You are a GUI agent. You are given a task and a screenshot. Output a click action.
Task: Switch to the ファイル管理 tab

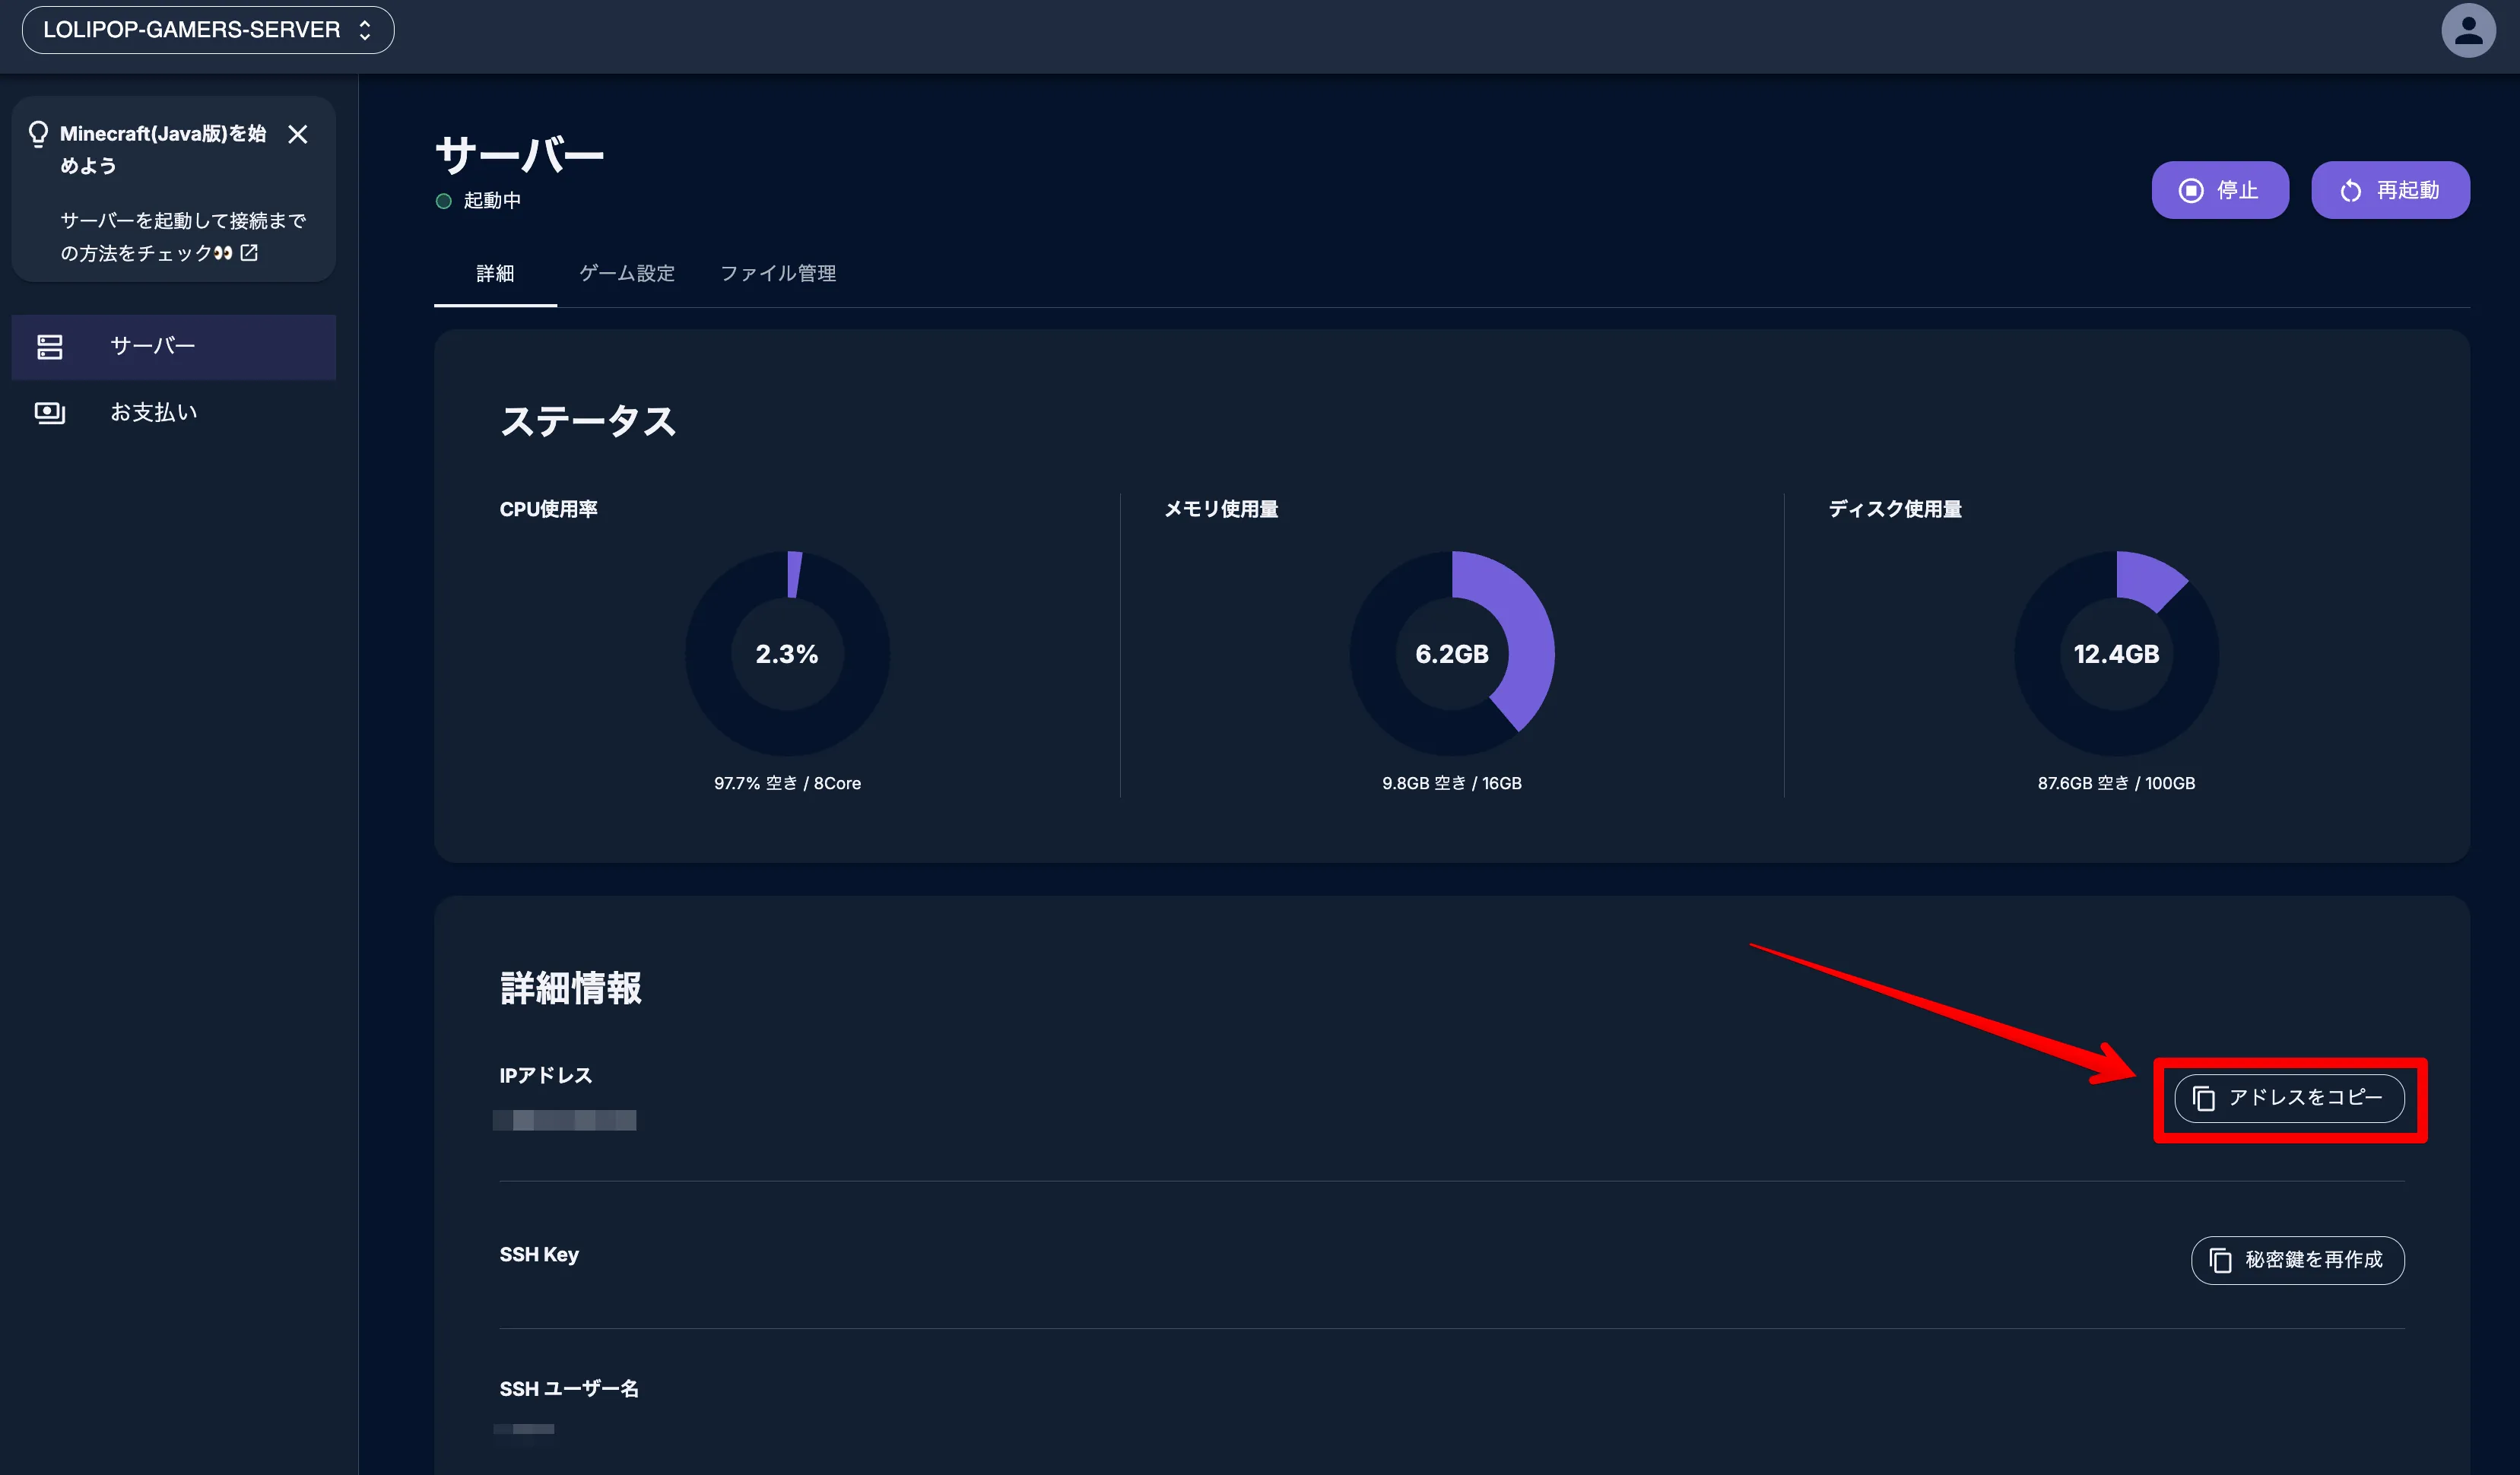[778, 273]
